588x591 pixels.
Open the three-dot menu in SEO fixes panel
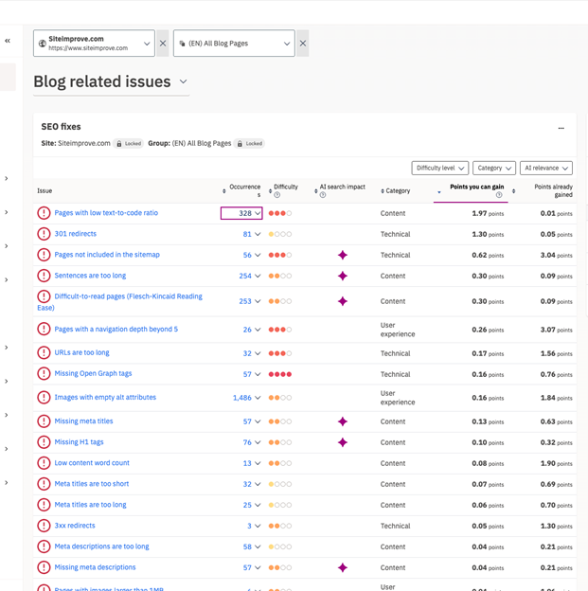561,127
